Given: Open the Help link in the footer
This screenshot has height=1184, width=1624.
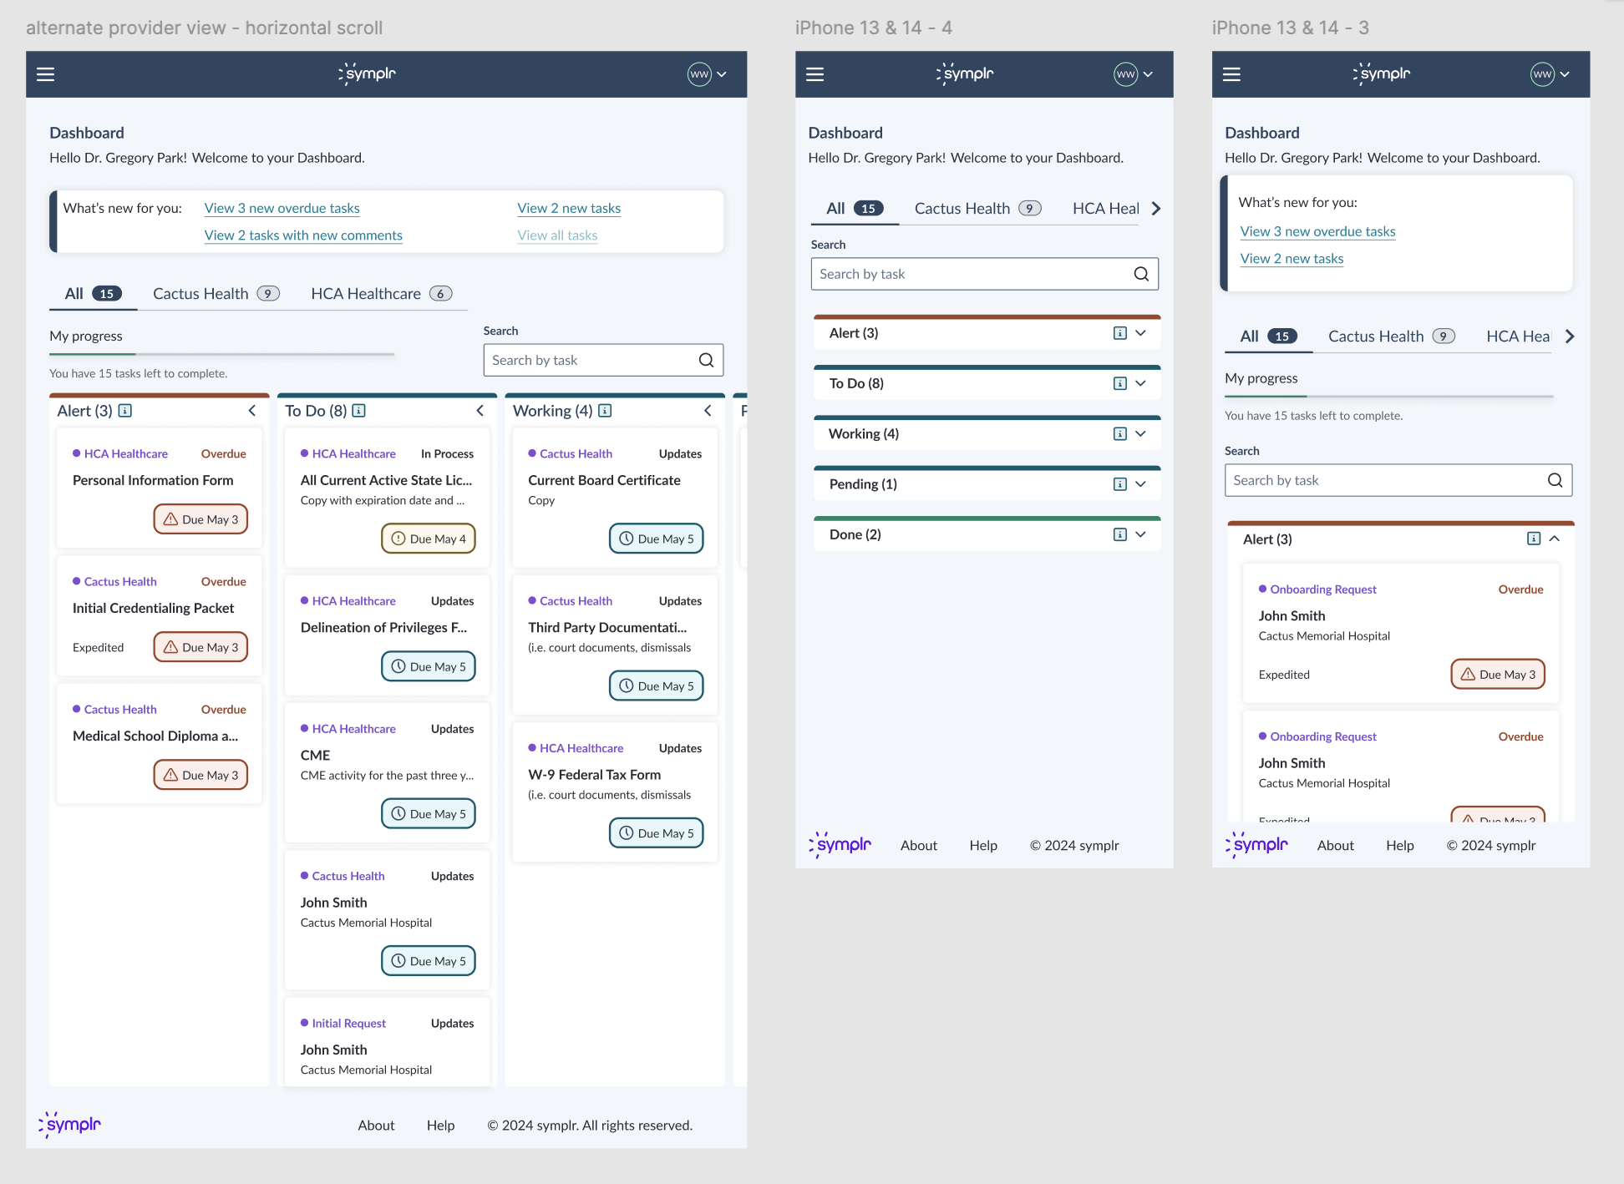Looking at the screenshot, I should [441, 1125].
